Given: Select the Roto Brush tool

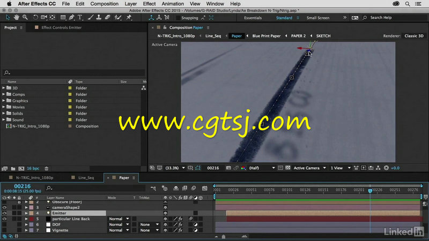Looking at the screenshot, I should [118, 18].
